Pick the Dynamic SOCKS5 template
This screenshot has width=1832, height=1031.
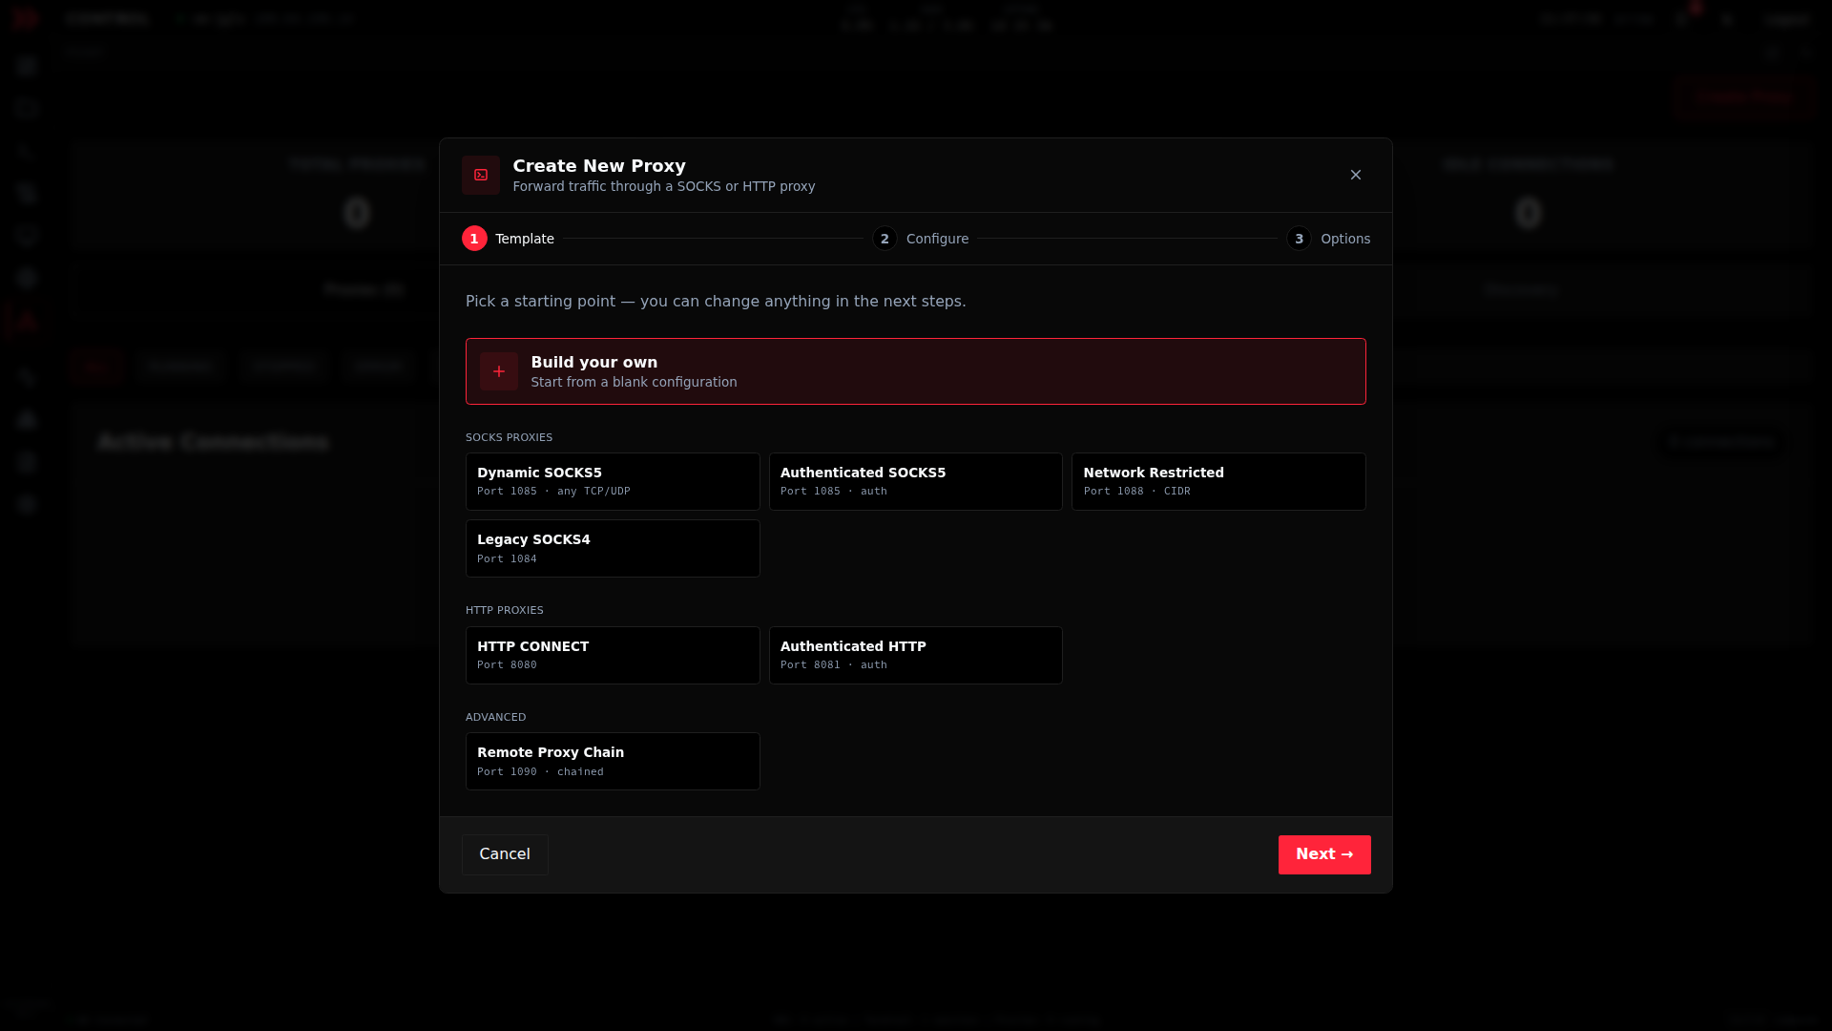pos(613,481)
